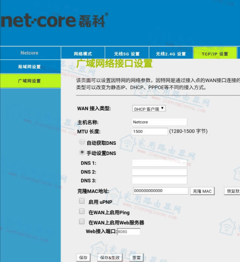Toggle the 在WAN上启用Ping checkbox
The image size is (240, 262).
[82, 211]
